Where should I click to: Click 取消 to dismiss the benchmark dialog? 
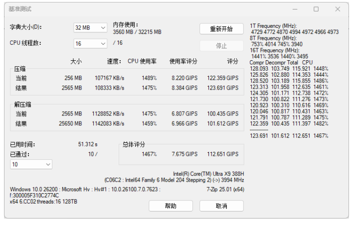click(221, 206)
